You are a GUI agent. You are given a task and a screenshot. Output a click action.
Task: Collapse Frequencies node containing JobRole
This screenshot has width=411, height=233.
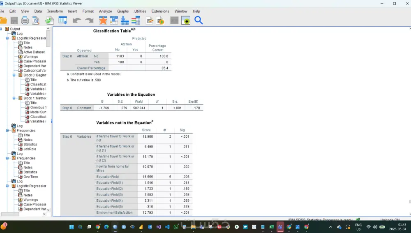click(7, 131)
